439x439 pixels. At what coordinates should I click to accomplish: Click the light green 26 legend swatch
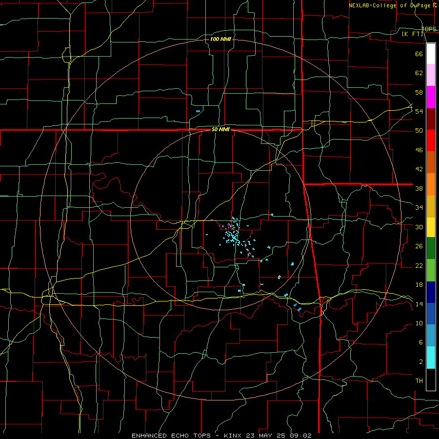tap(431, 270)
